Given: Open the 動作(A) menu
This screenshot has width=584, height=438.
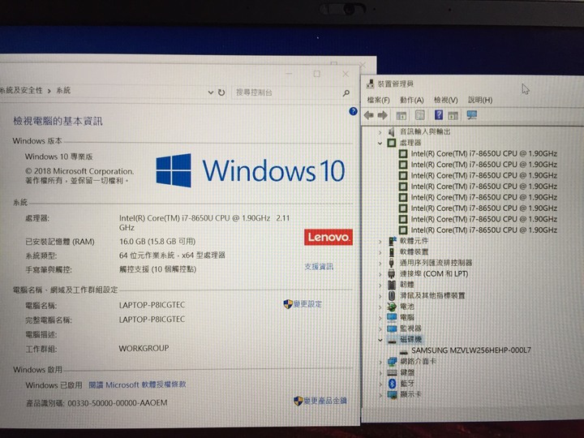Looking at the screenshot, I should [x=411, y=101].
